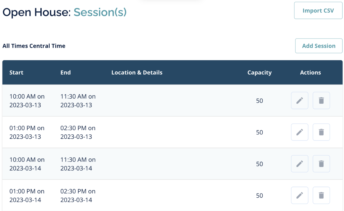Delete the 01:00 PM 2023-03-14 session
344x211 pixels.
point(321,195)
